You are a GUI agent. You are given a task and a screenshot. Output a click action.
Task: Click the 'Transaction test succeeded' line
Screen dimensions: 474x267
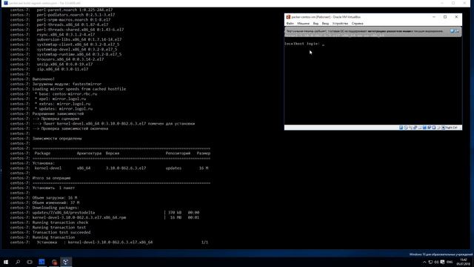pos(61,232)
